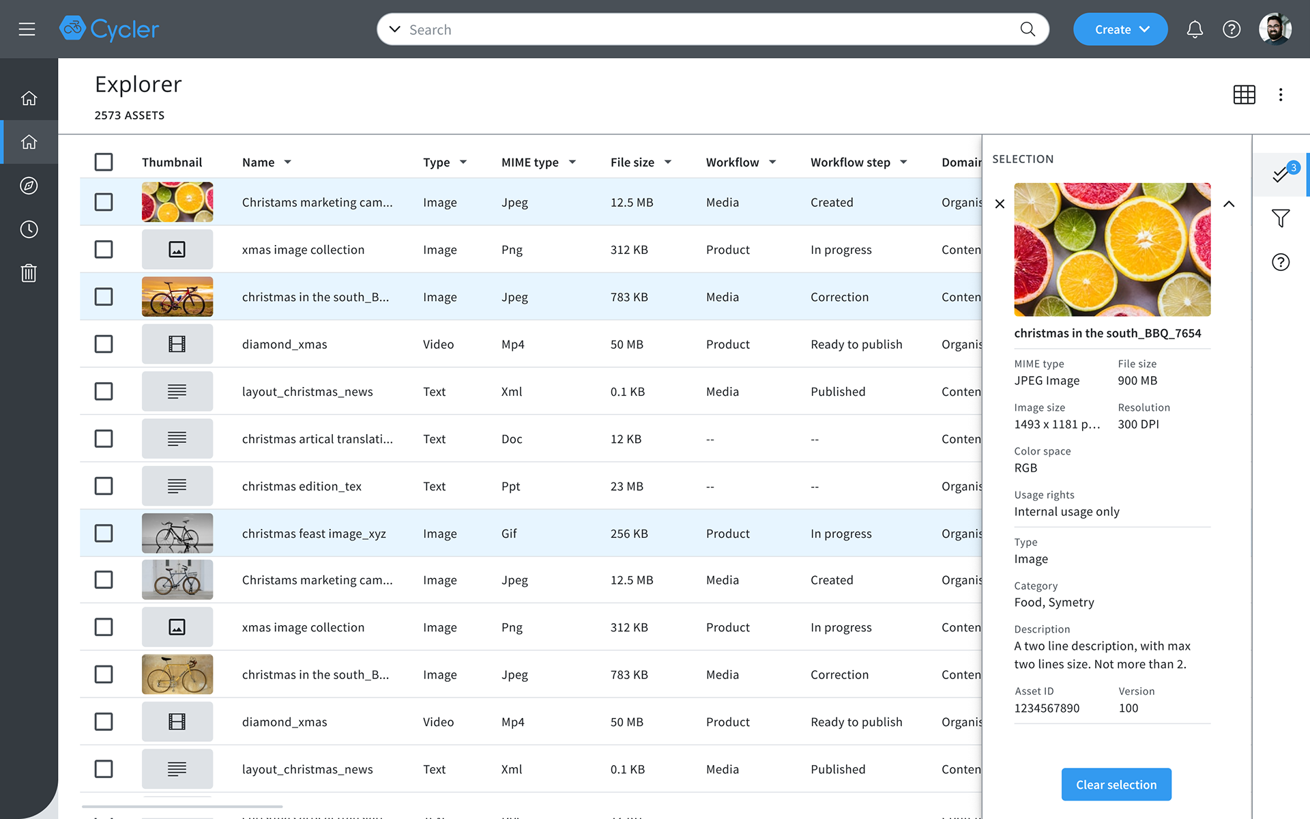Select the checkbox for layout_christmas_news

pyautogui.click(x=103, y=391)
